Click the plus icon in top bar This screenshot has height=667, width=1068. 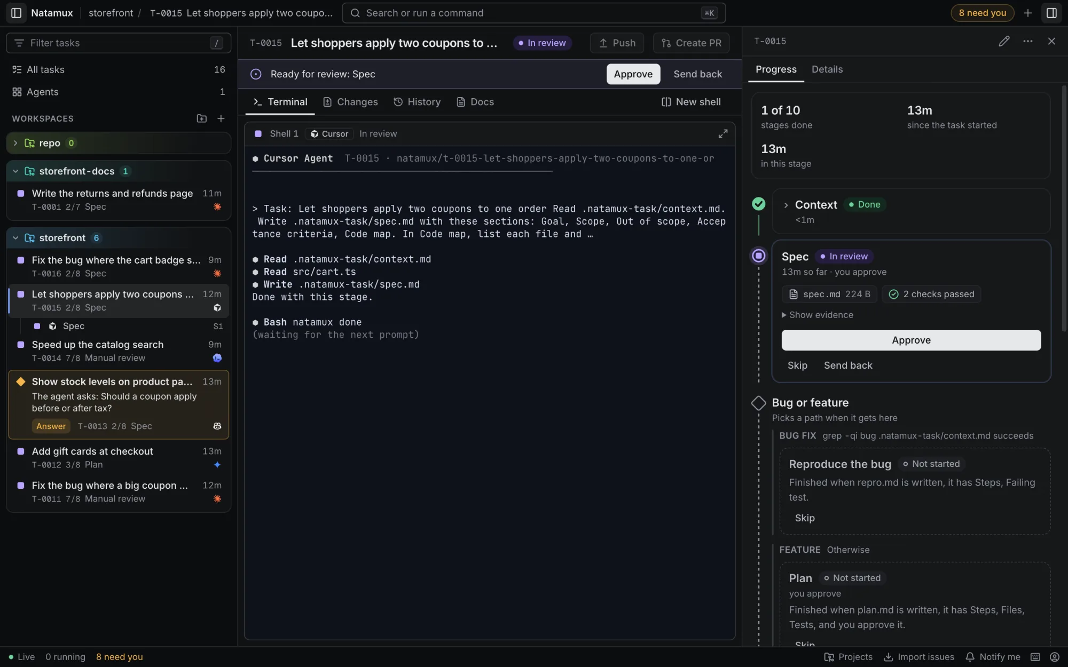point(1028,13)
